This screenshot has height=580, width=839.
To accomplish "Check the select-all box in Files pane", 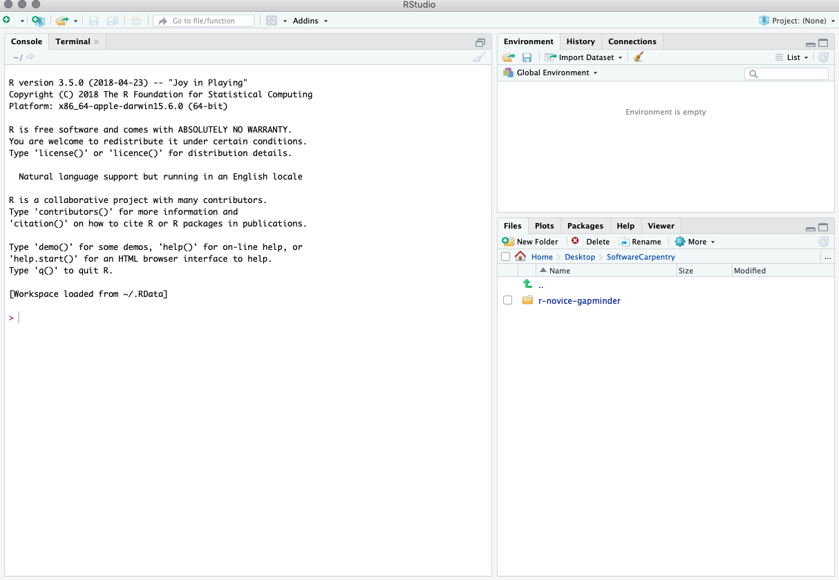I will click(505, 256).
